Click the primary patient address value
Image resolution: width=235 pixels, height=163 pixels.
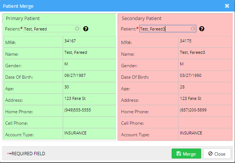(75, 99)
